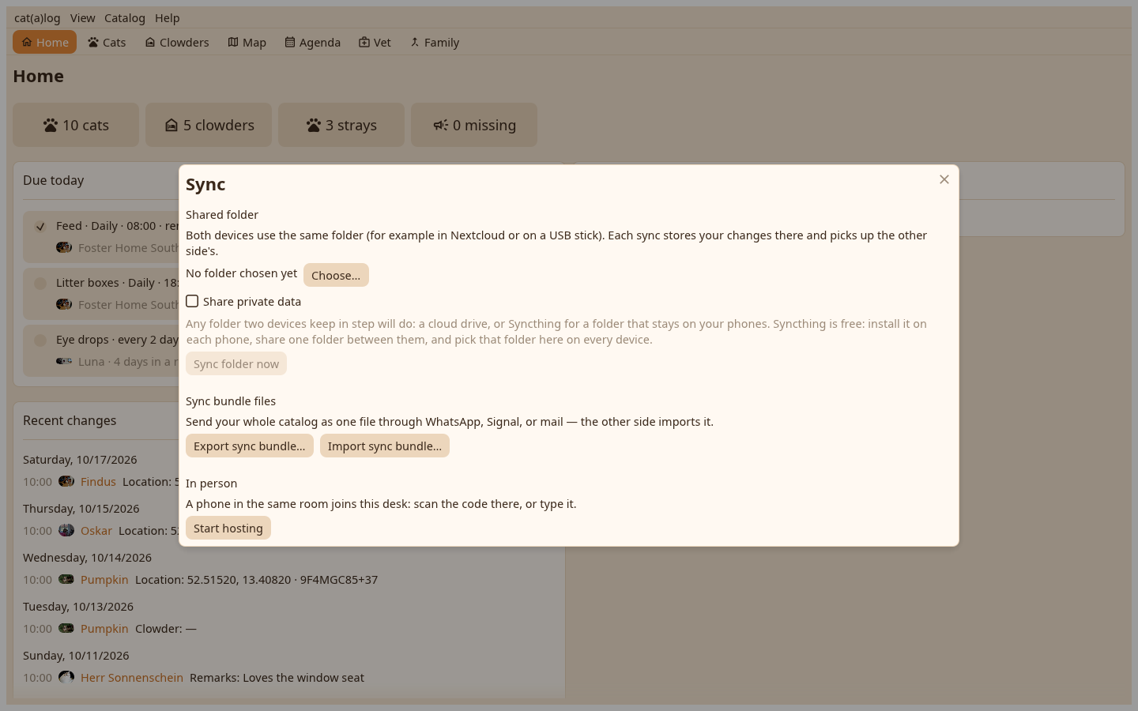Open the Catalog menu
This screenshot has width=1138, height=711.
coord(125,17)
